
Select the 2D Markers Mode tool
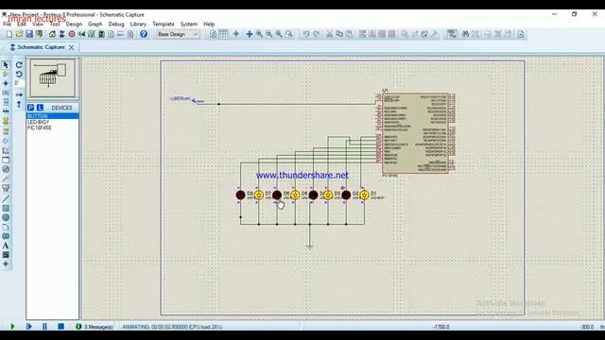pos(6,264)
